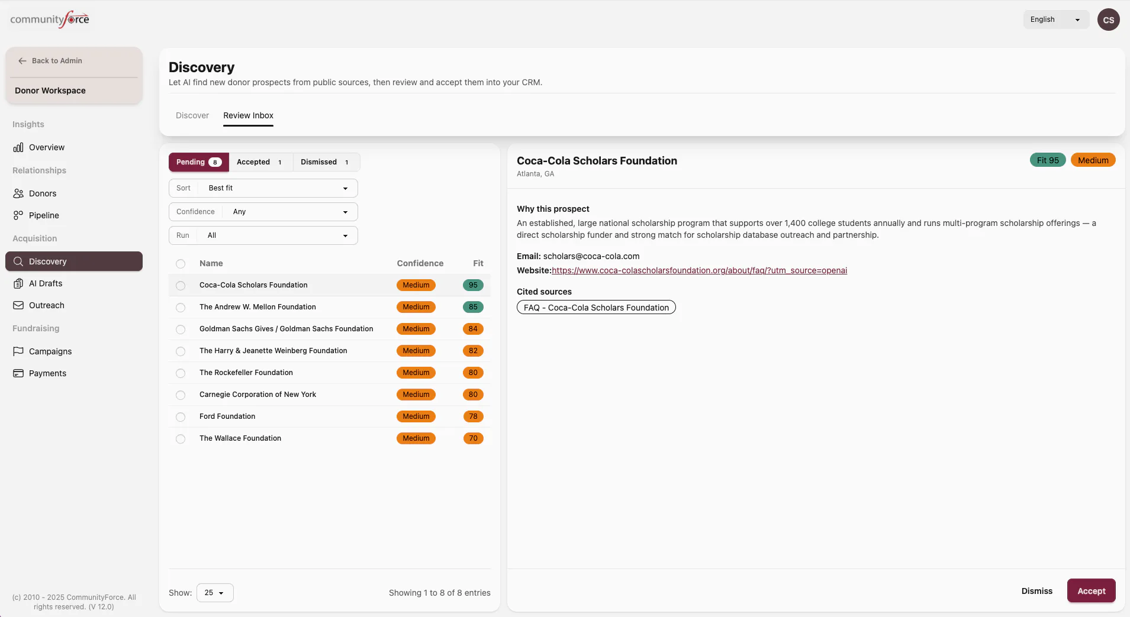Image resolution: width=1130 pixels, height=617 pixels.
Task: Open Campaigns in the sidebar
Action: tap(74, 351)
